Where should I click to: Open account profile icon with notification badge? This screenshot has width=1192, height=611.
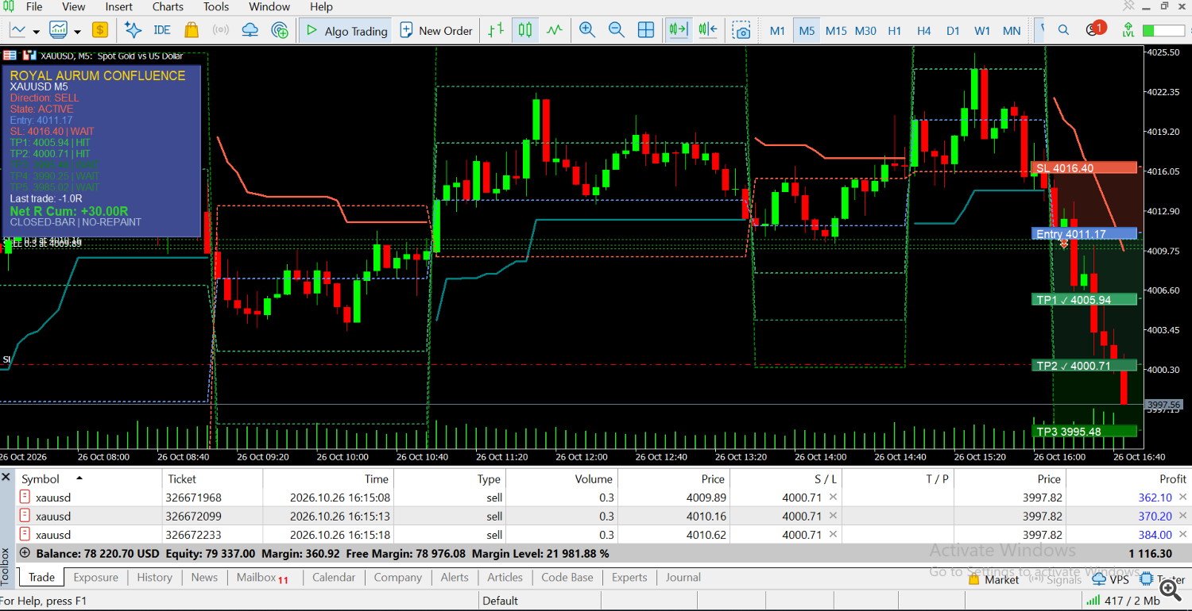(x=1094, y=29)
